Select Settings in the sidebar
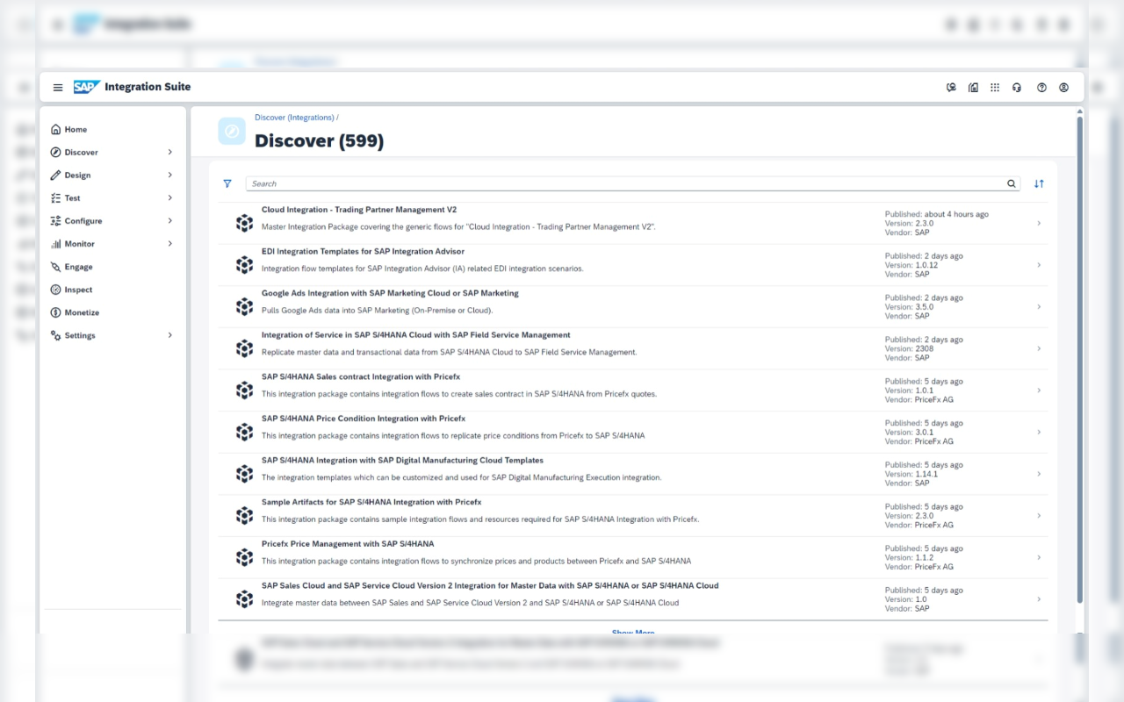 [x=80, y=335]
